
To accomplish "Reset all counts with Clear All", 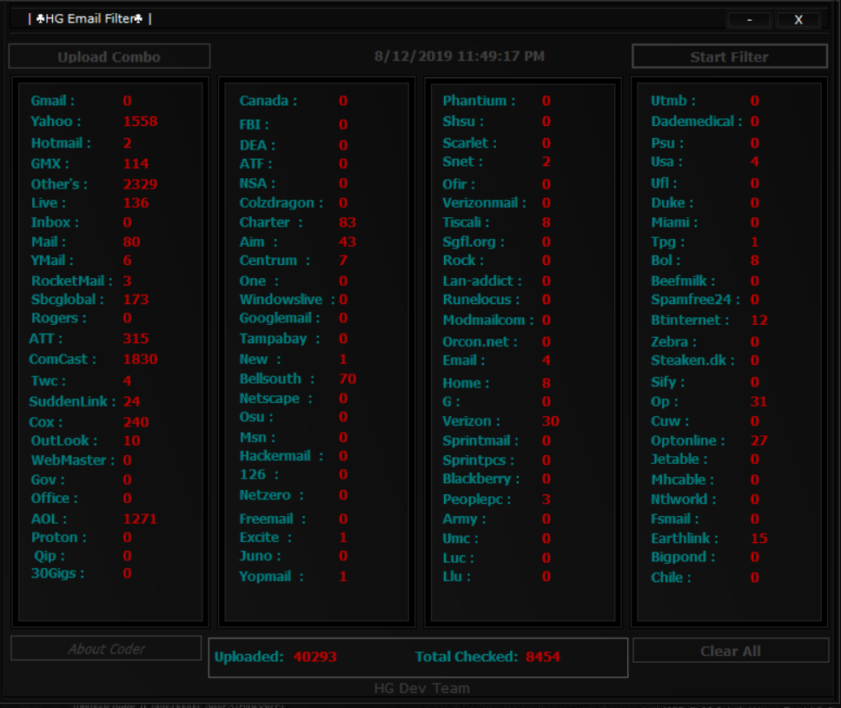I will click(730, 651).
